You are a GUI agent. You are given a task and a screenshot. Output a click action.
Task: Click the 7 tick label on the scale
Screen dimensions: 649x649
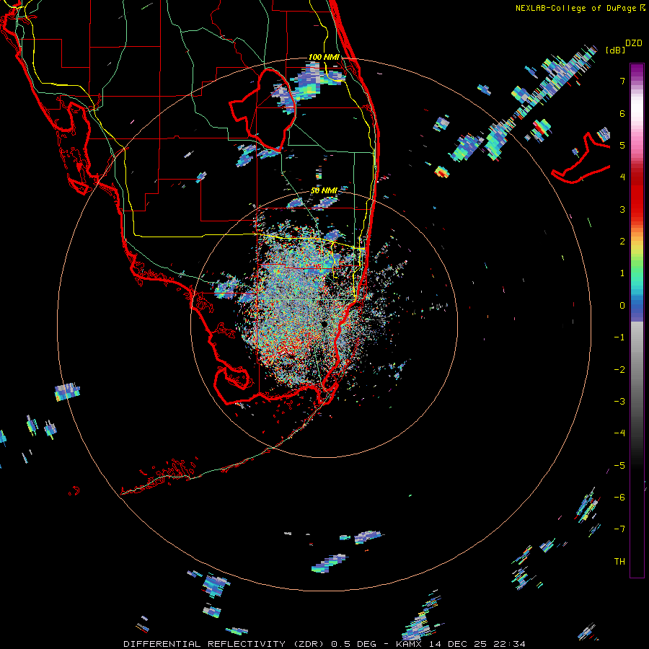622,81
